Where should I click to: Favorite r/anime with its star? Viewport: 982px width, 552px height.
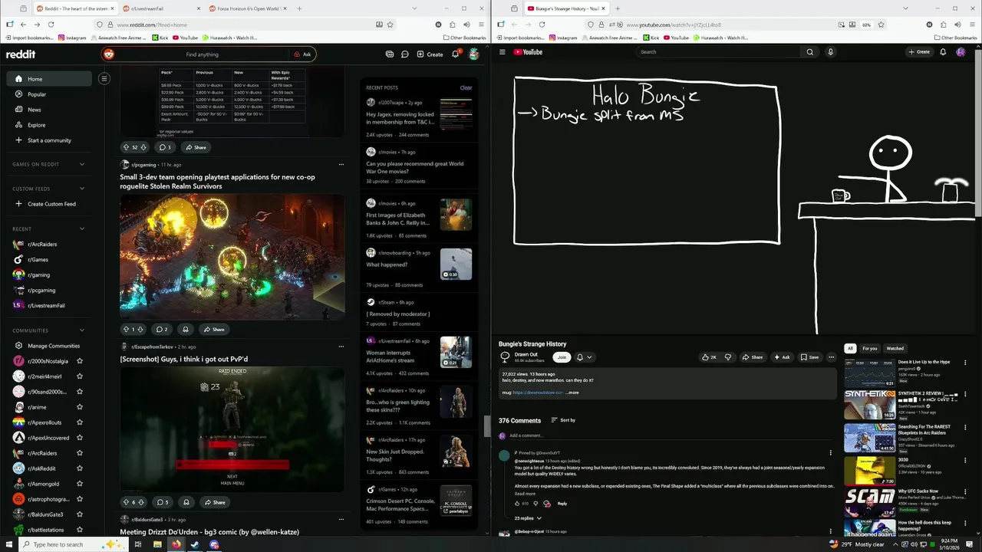[x=80, y=407]
